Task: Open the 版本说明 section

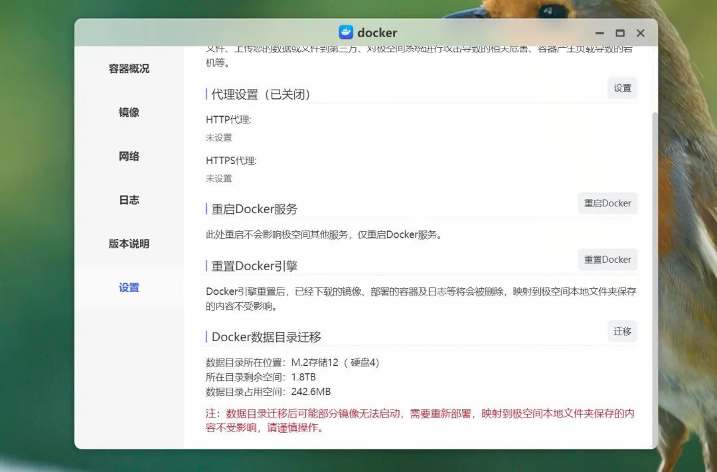Action: click(129, 244)
